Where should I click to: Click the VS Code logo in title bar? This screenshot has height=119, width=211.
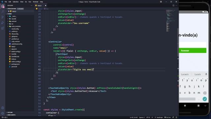(x=2, y=2)
